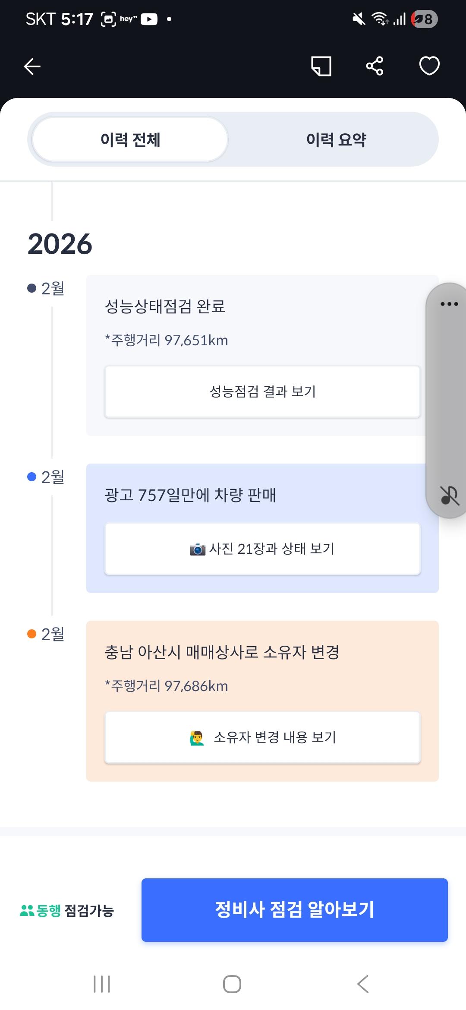Mute sound via the crossed music note icon
Viewport: 466px width, 1010px height.
click(x=449, y=497)
